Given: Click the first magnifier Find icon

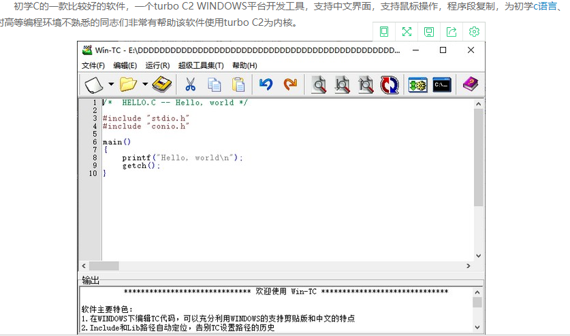Looking at the screenshot, I should point(319,84).
